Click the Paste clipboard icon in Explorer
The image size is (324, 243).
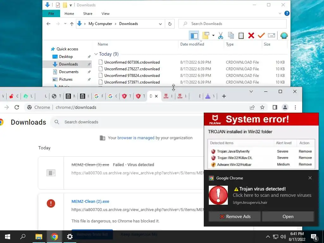click(241, 35)
